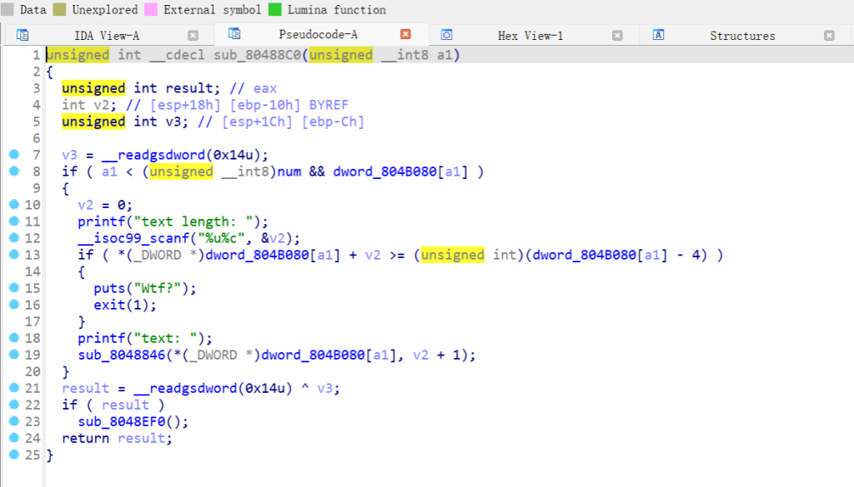Open the Structures tab
This screenshot has height=487, width=854.
[742, 35]
